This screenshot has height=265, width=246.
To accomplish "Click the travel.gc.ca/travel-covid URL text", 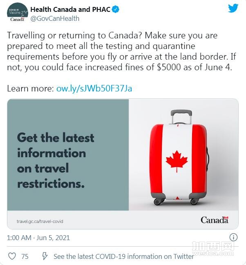I will tap(40, 221).
